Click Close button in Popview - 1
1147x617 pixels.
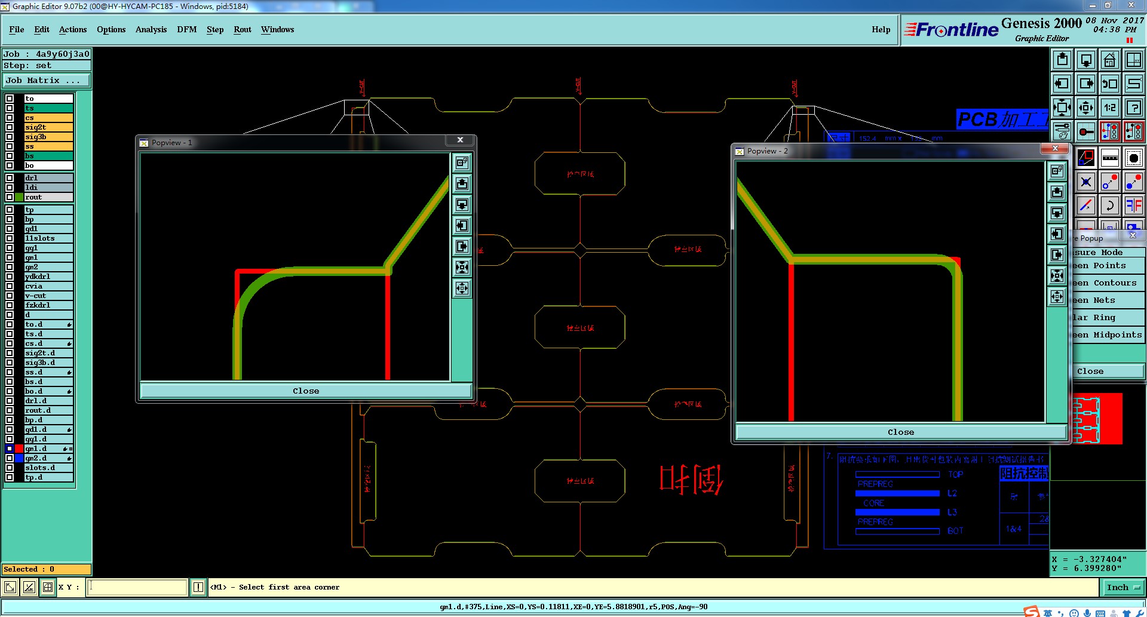305,391
